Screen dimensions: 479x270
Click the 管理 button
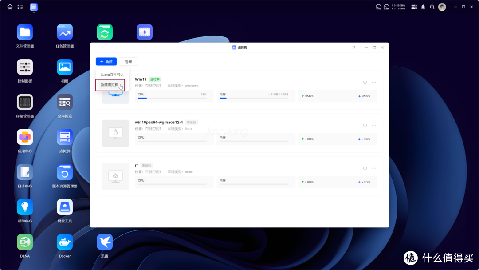pos(128,61)
